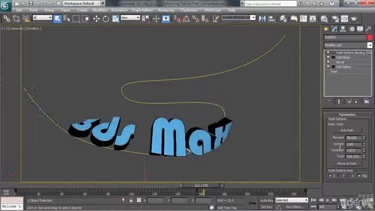
Task: Click the Stretch value input field
Action: pos(354,144)
